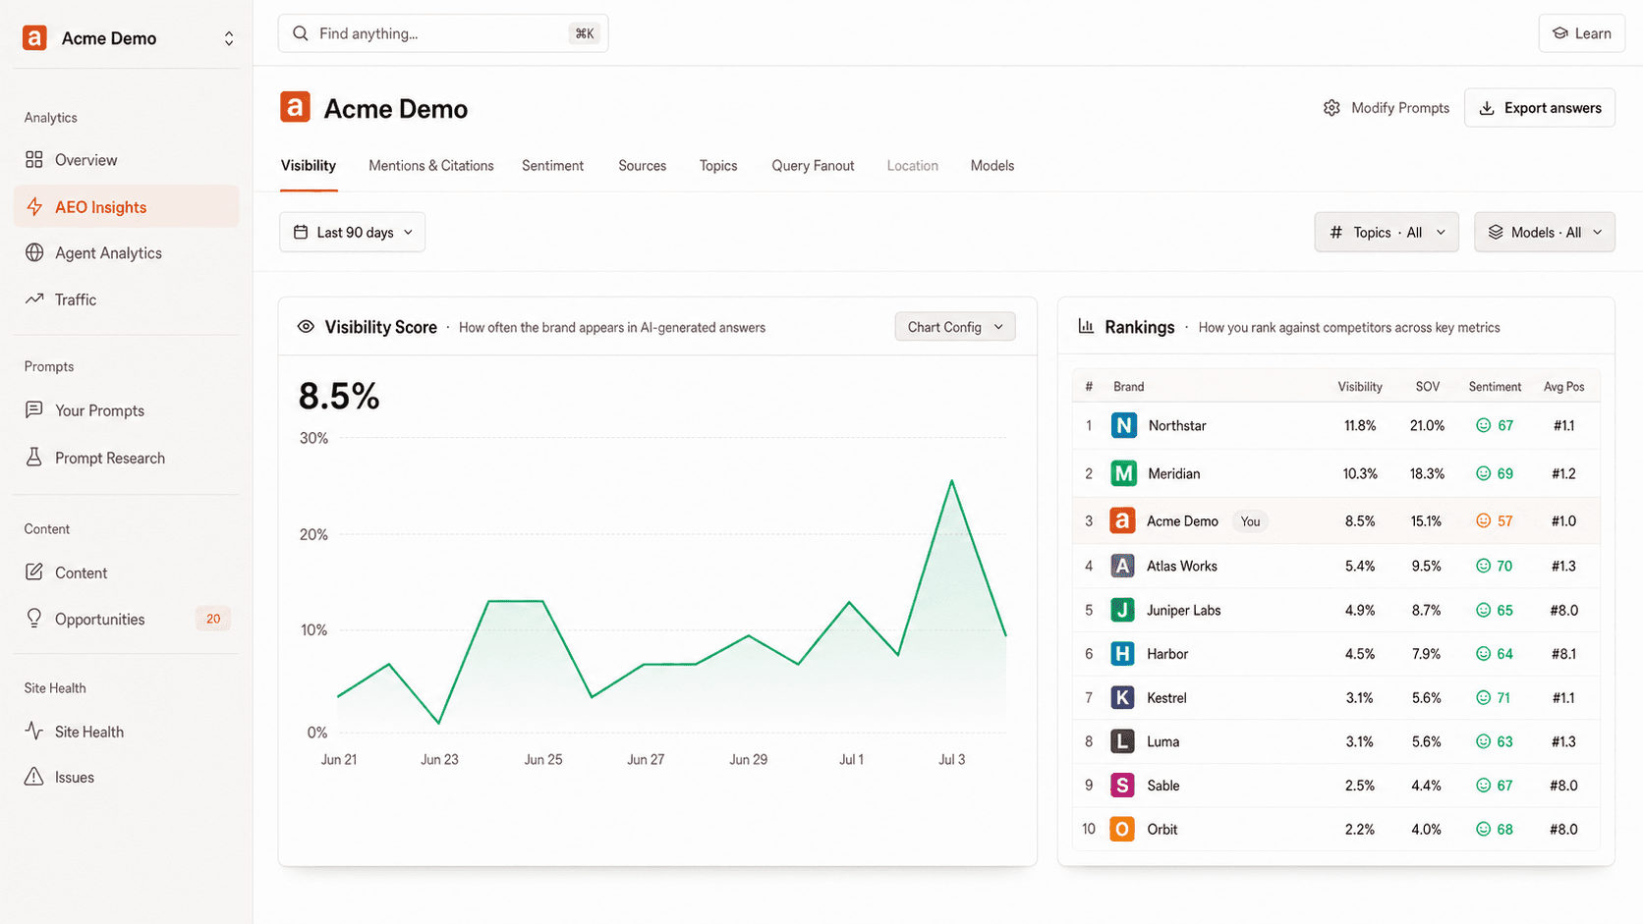Viewport: 1643px width, 924px height.
Task: Select AEO Insights sidebar item
Action: (x=127, y=207)
